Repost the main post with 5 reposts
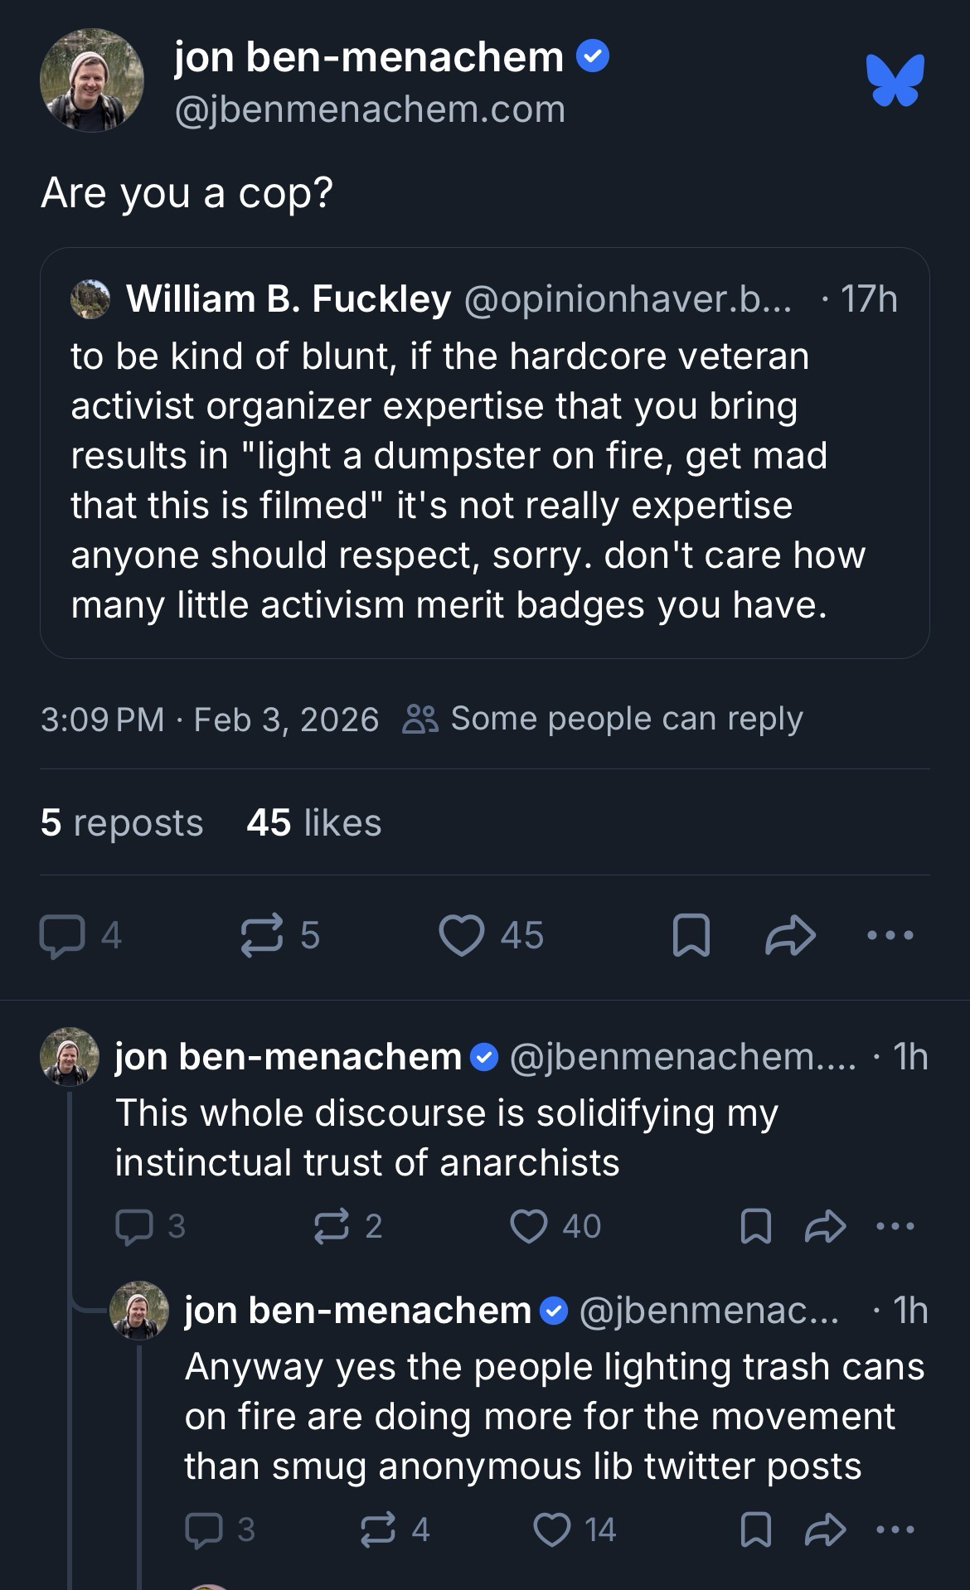 click(262, 936)
